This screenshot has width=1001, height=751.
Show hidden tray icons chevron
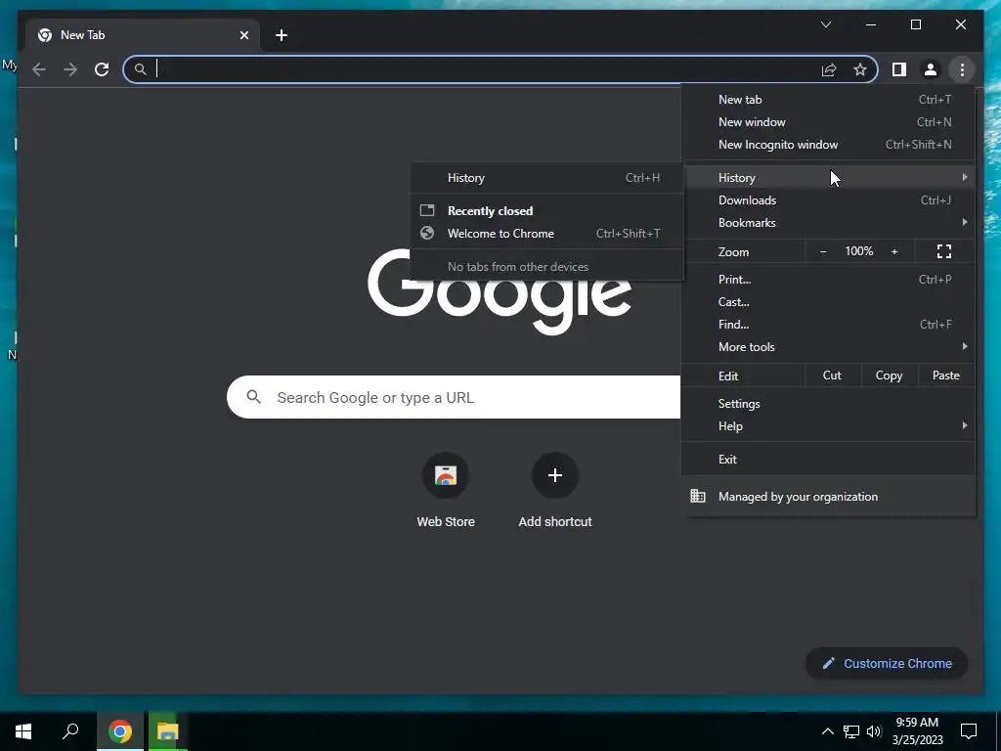827,731
